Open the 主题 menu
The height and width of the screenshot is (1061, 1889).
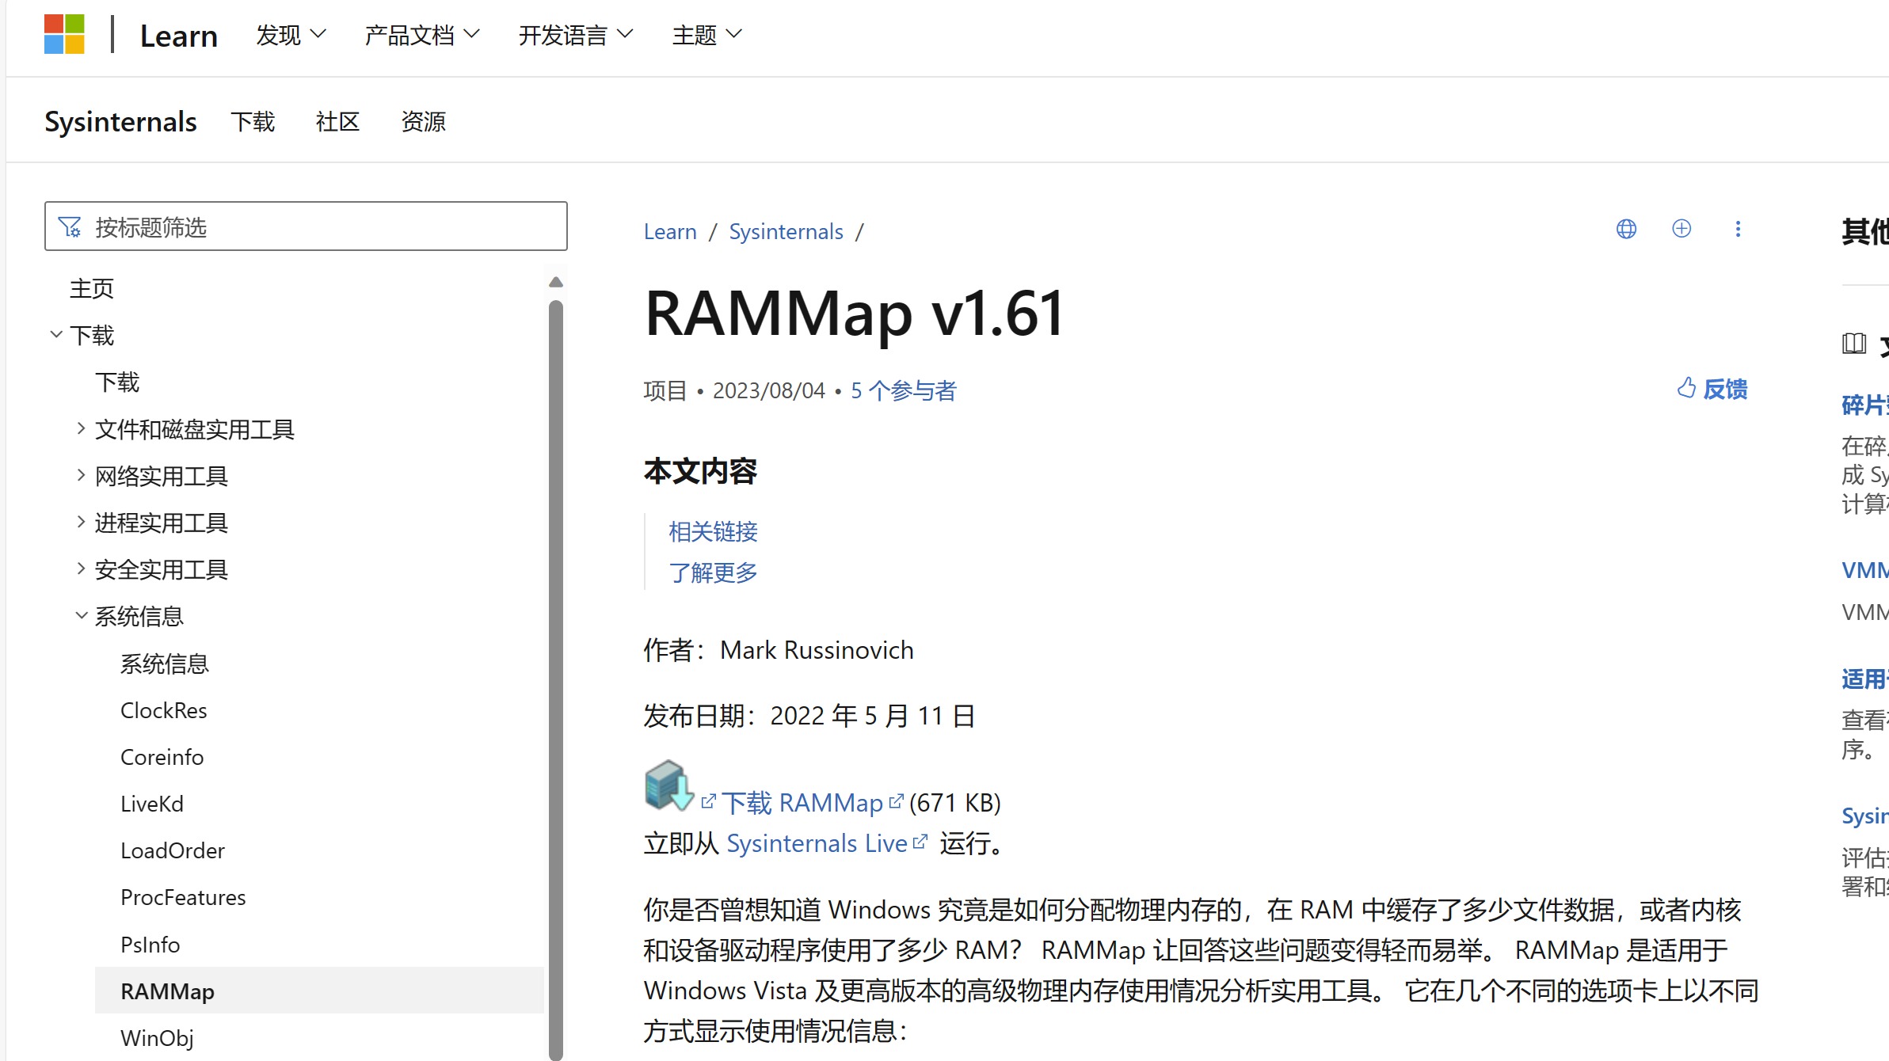704,35
